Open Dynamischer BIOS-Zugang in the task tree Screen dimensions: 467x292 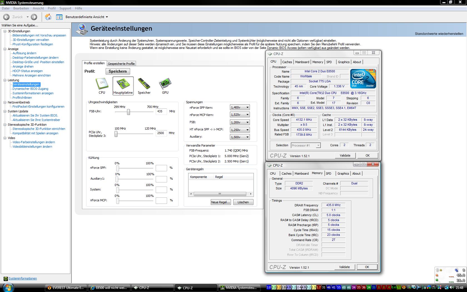pos(30,89)
